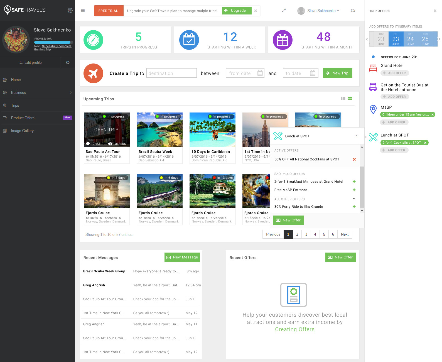The image size is (442, 362).
Task: Follow the Creating Offers link
Action: [295, 329]
